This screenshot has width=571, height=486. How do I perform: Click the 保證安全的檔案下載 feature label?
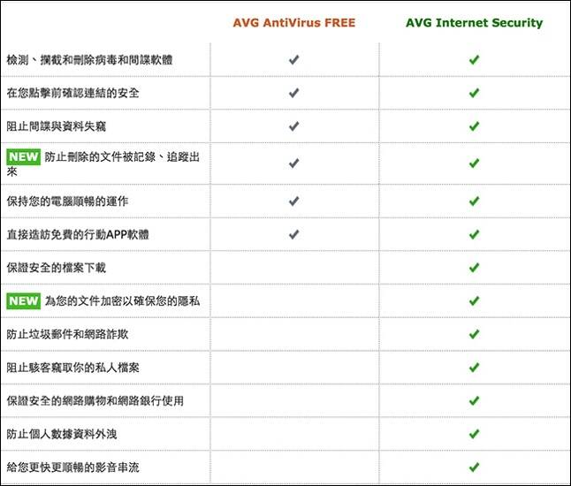coord(57,268)
